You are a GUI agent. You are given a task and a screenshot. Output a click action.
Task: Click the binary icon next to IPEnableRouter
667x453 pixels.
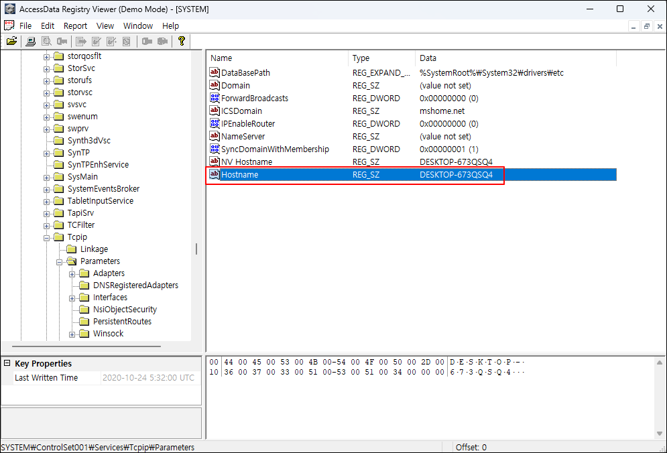click(x=215, y=123)
